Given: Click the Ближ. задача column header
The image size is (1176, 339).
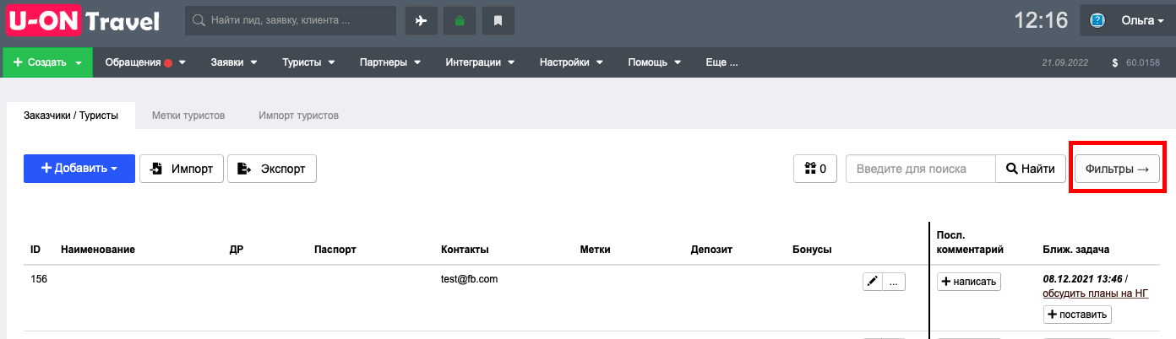Looking at the screenshot, I should click(x=1075, y=250).
